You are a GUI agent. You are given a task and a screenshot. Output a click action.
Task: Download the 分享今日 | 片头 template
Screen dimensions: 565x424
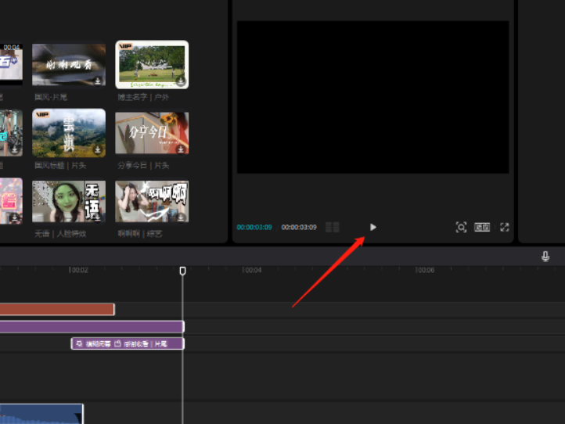tap(181, 149)
